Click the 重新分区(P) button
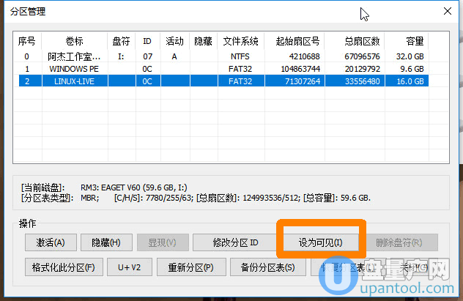Image resolution: width=463 pixels, height=301 pixels. [190, 267]
